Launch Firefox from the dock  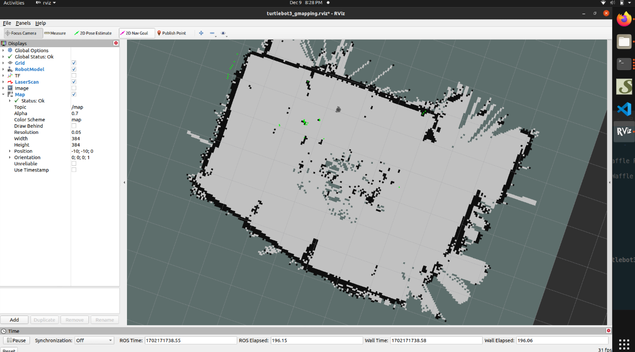[624, 20]
